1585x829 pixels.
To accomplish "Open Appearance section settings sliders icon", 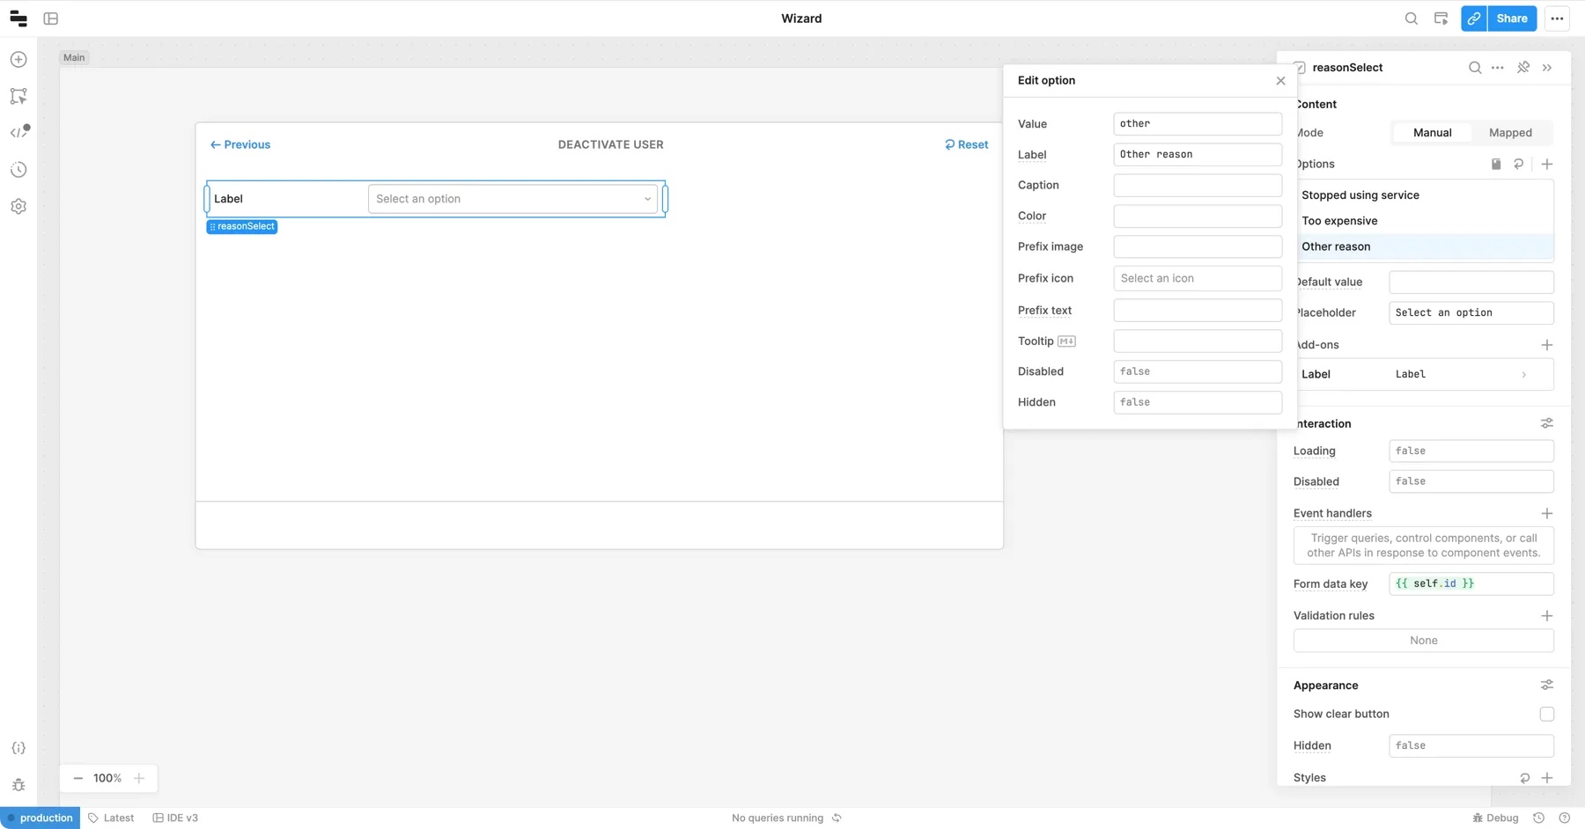I will coord(1547,685).
